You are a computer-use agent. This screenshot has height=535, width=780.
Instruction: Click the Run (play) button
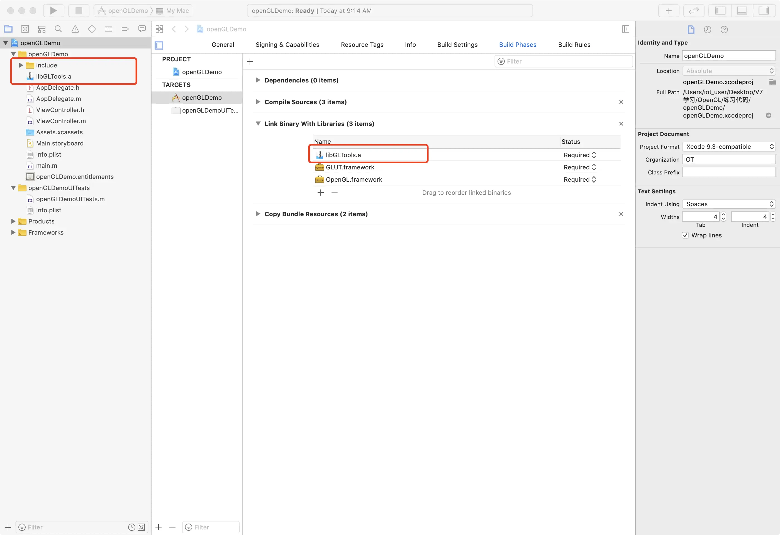tap(53, 10)
